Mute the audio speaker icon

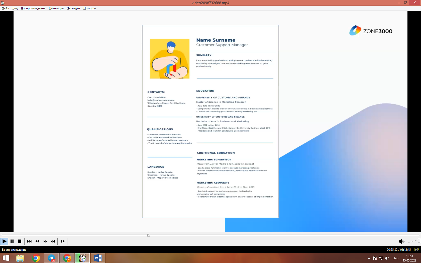401,241
